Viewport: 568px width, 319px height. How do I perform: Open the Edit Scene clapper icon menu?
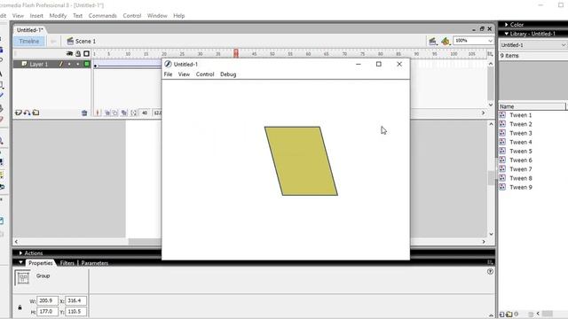pyautogui.click(x=432, y=42)
